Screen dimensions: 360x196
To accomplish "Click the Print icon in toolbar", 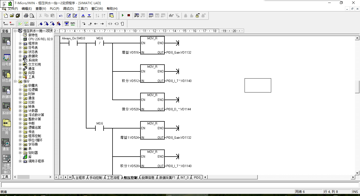I will (x=26, y=16).
